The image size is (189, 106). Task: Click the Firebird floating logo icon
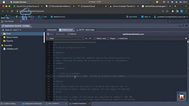coord(182,96)
